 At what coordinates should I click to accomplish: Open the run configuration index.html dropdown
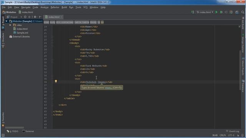205,12
